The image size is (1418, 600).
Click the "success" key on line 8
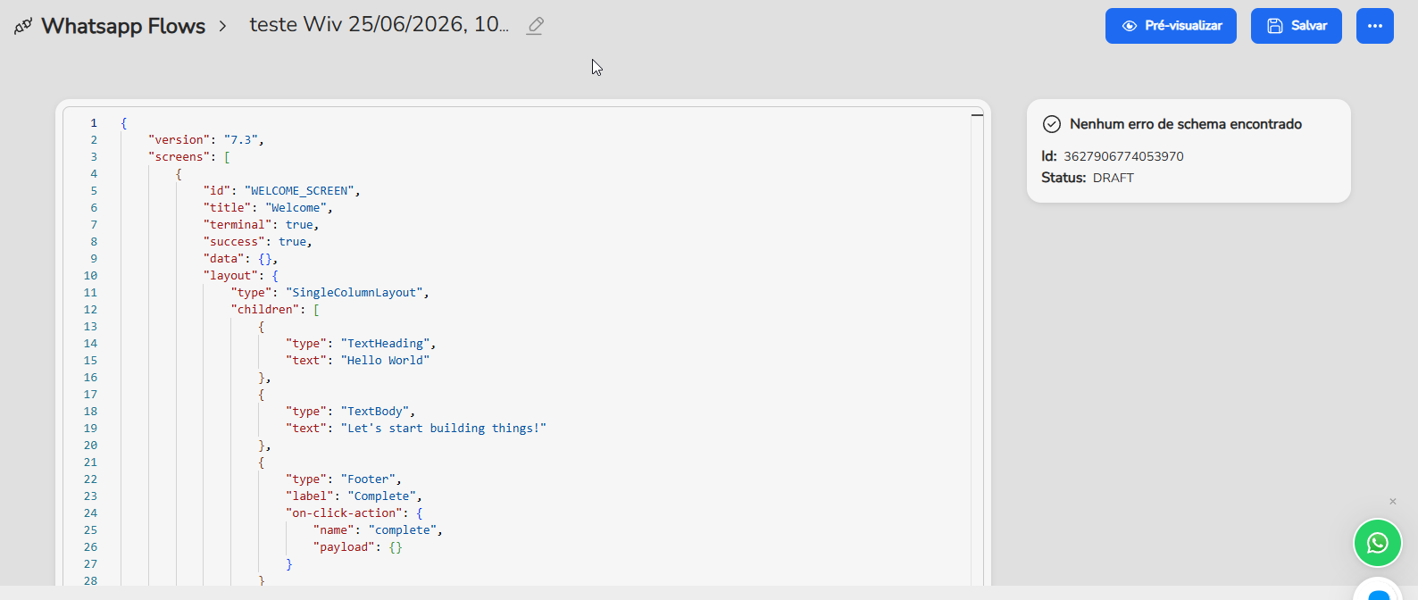(x=234, y=242)
